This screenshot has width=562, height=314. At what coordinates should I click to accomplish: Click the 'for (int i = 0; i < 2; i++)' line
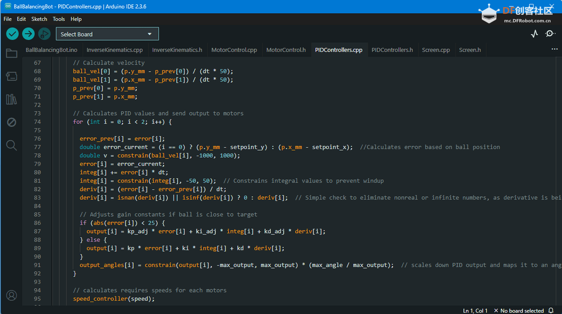click(122, 122)
